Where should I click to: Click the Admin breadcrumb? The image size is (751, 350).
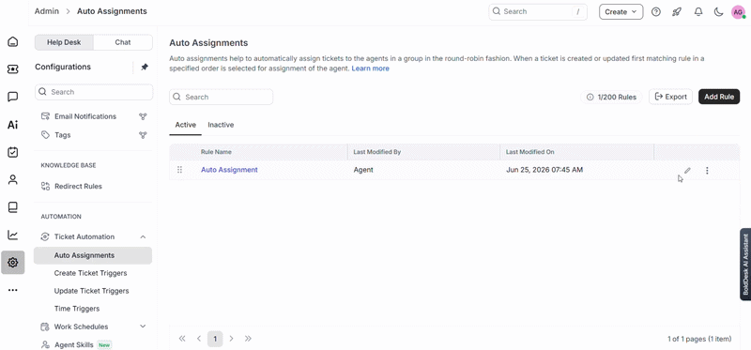coord(47,11)
